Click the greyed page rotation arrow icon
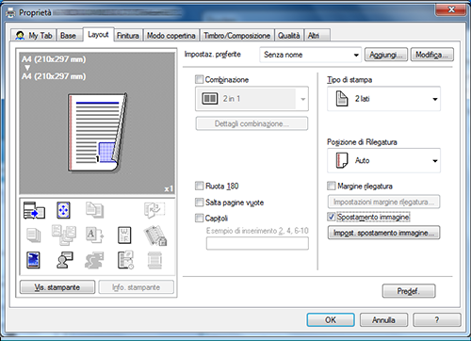This screenshot has width=471, height=341. 154,210
